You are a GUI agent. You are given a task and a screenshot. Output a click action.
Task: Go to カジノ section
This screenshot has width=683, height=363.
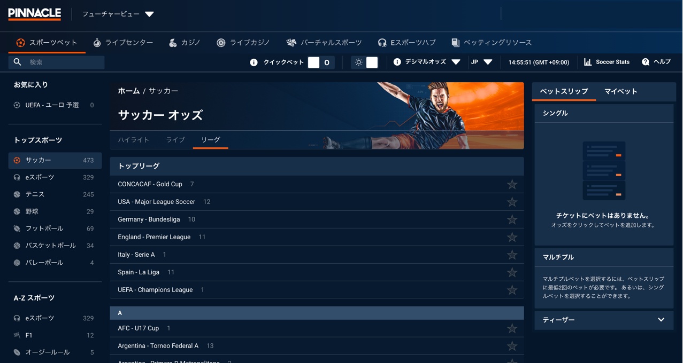coord(185,43)
